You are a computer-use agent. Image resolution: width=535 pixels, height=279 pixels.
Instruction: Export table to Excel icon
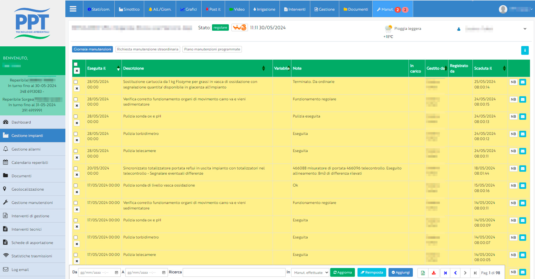click(423, 273)
